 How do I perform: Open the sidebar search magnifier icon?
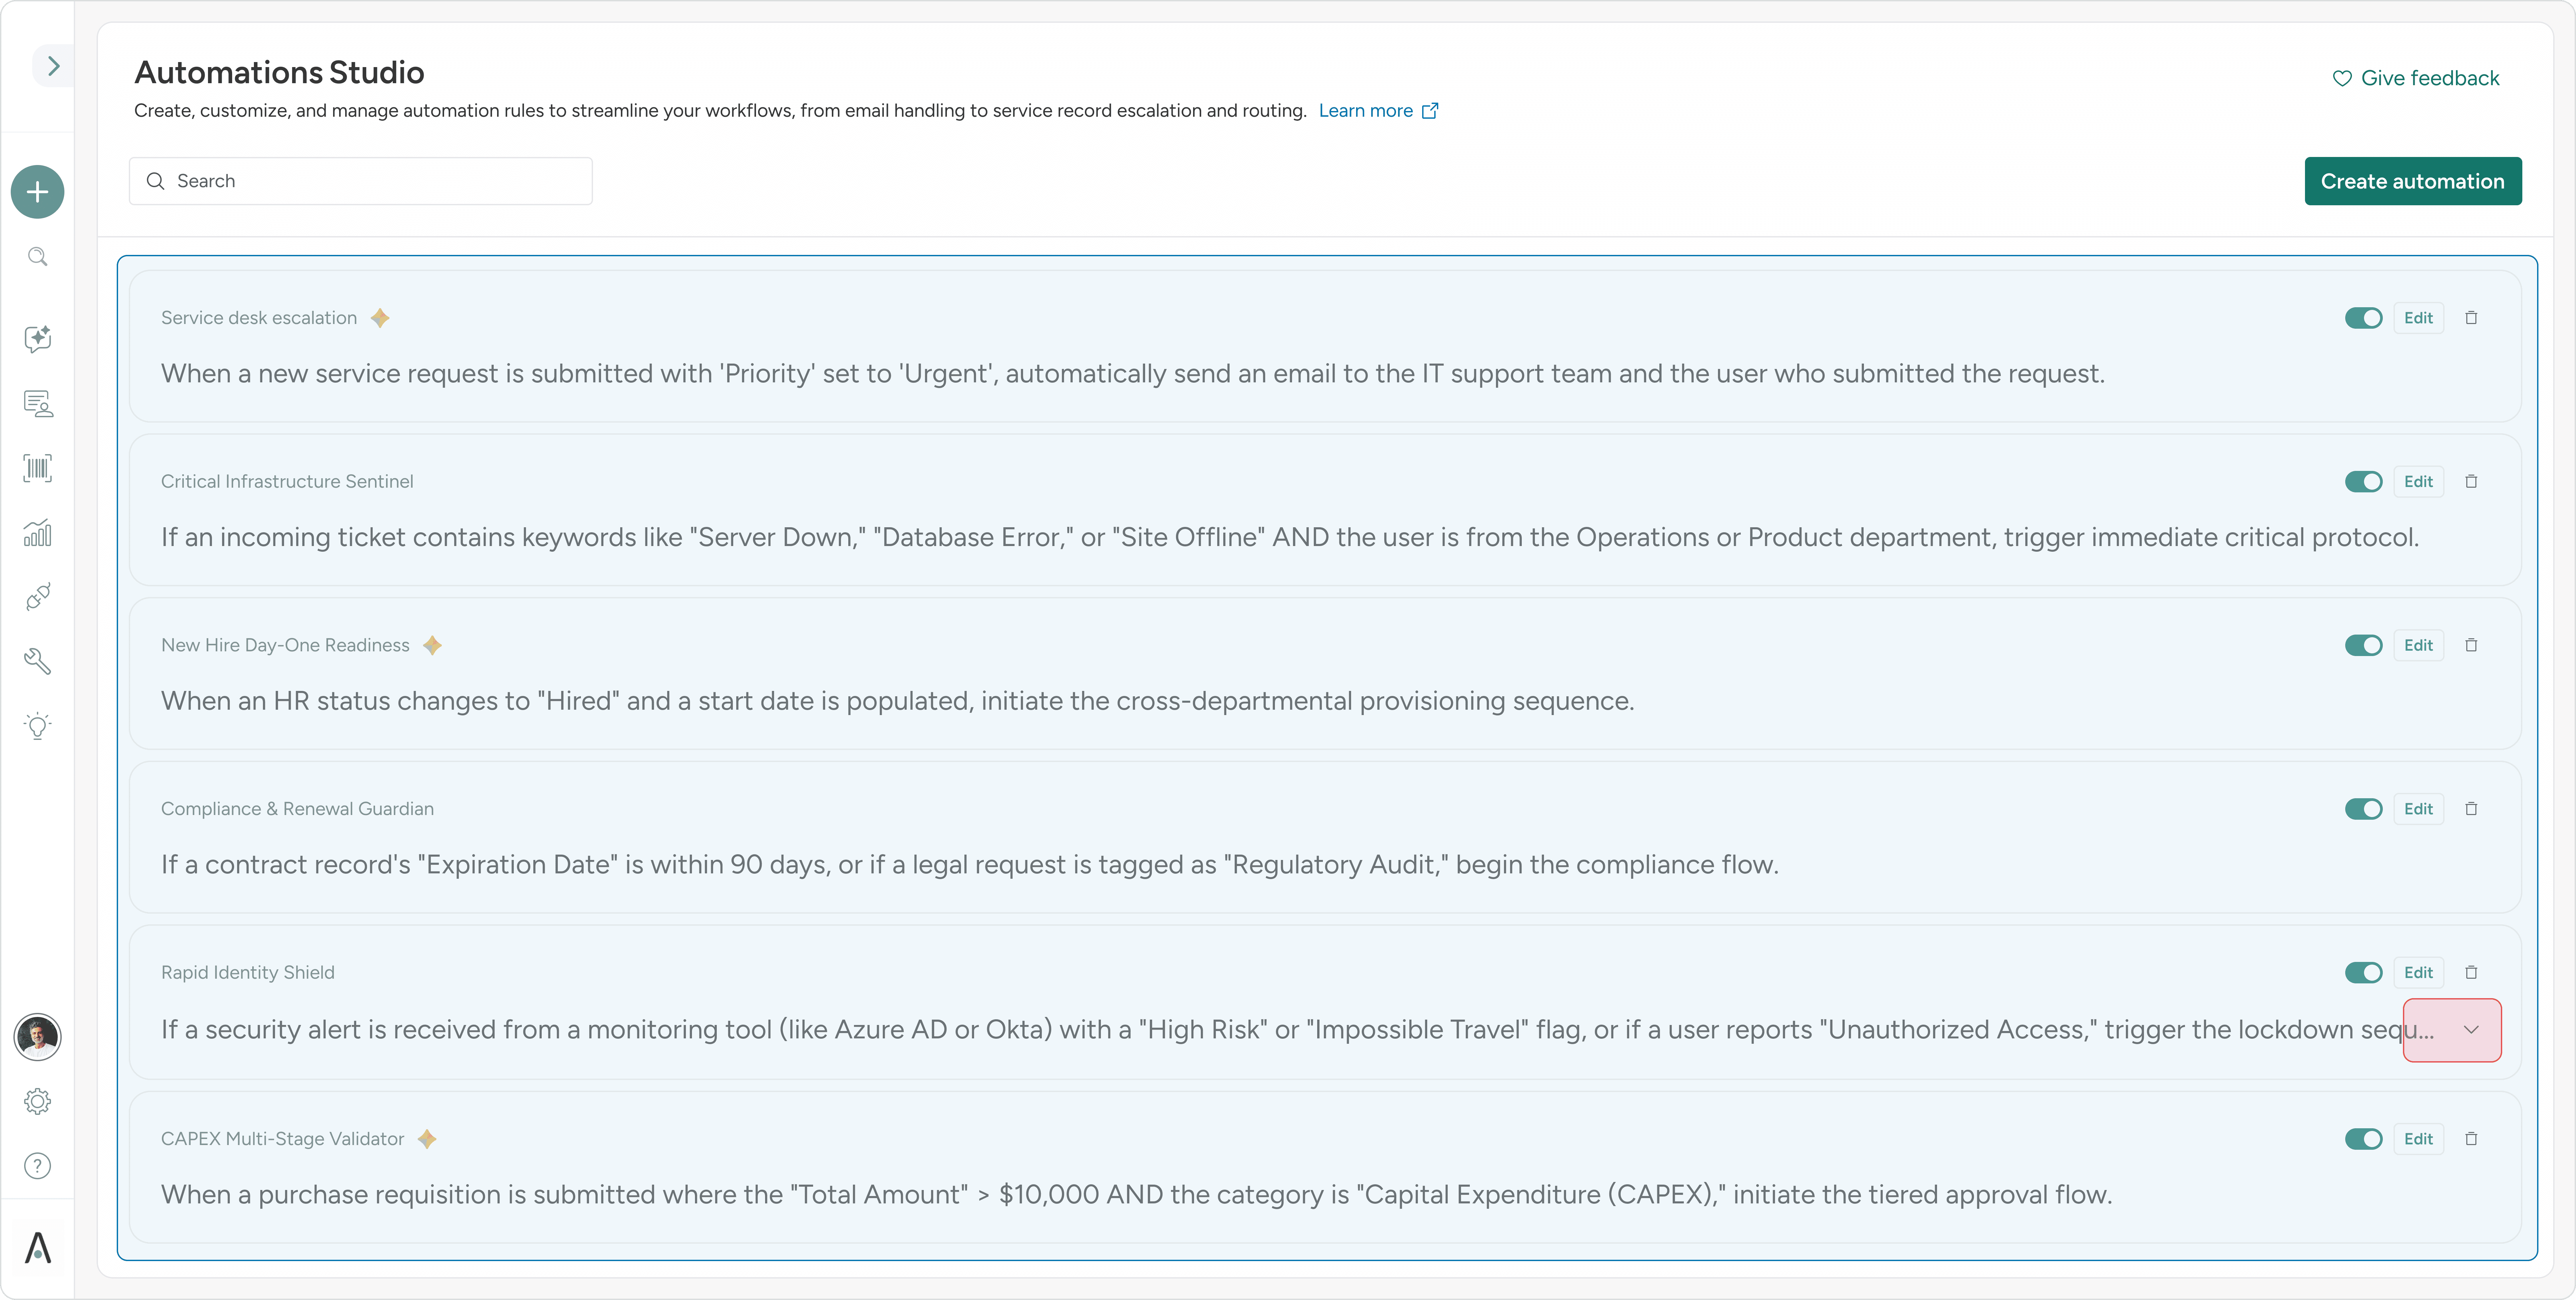tap(37, 257)
